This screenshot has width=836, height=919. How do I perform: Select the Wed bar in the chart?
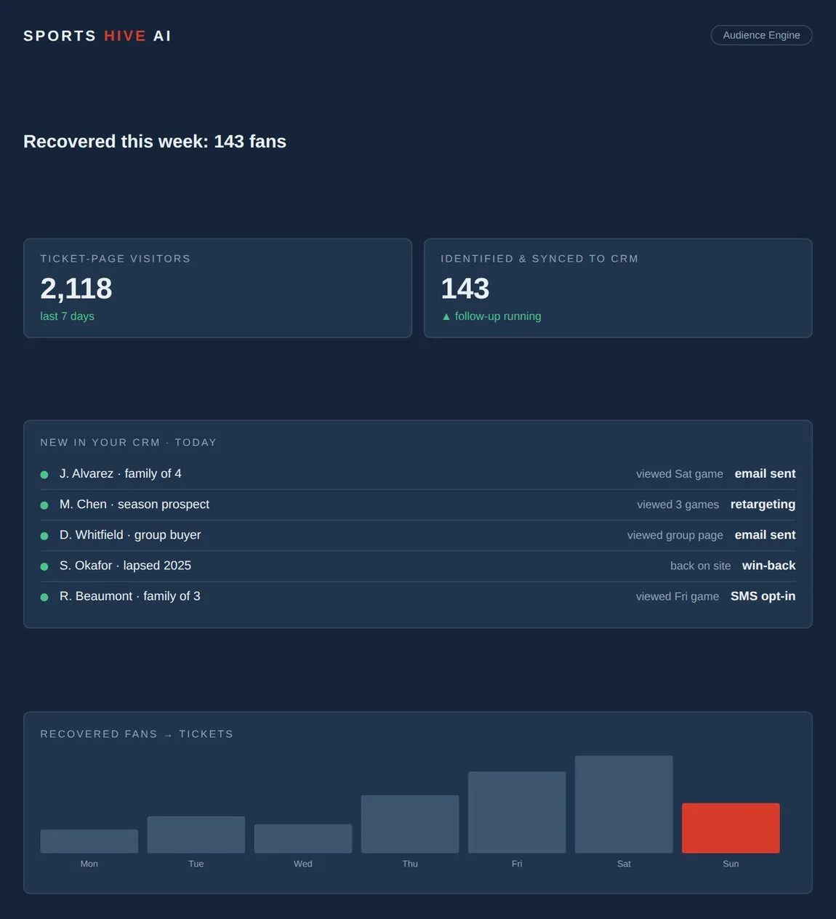pyautogui.click(x=303, y=838)
